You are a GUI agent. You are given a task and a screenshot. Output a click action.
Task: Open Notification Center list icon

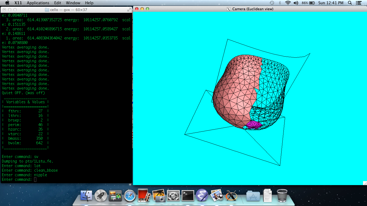click(358, 3)
